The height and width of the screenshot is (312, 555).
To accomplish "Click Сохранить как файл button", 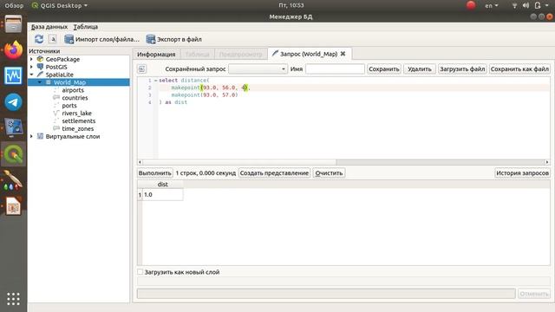I will 519,69.
